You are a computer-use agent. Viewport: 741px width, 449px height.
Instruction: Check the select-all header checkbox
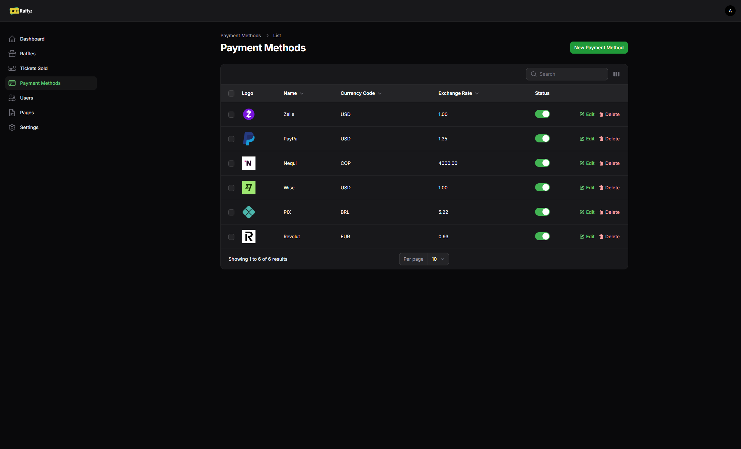(231, 93)
